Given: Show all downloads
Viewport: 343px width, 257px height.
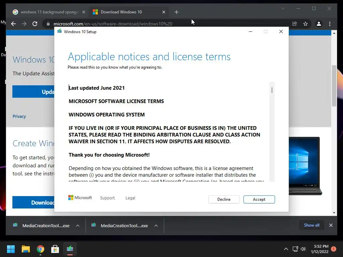Looking at the screenshot, I should coord(312,225).
